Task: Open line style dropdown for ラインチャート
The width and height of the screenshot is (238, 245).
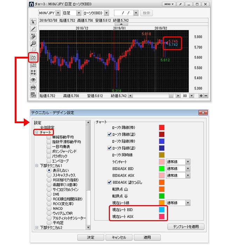Action: pos(188,162)
